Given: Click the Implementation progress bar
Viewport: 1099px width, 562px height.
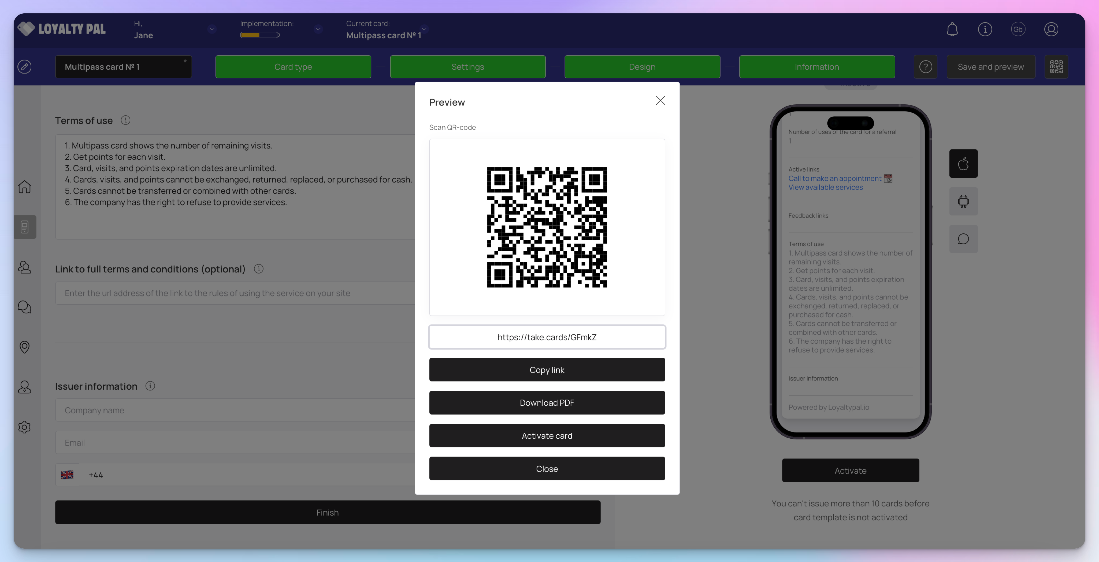Looking at the screenshot, I should [259, 35].
